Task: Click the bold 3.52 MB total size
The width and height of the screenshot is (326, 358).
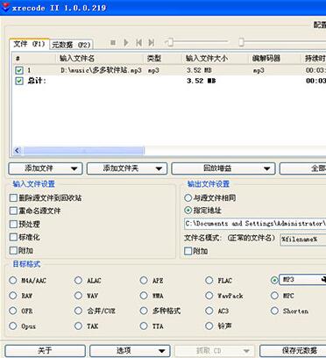Action: click(x=201, y=81)
